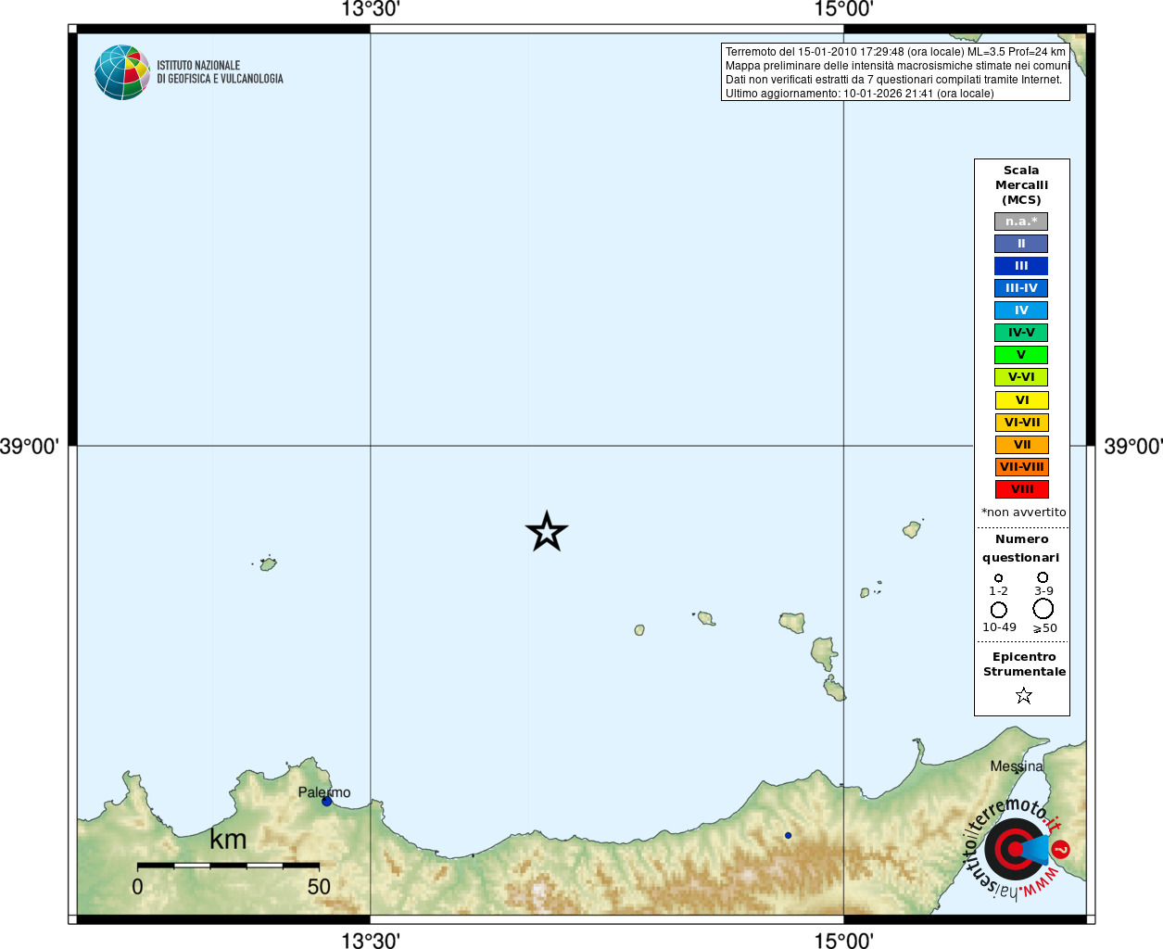Image resolution: width=1163 pixels, height=949 pixels.
Task: Click the INGV globe logo
Action: 122,72
